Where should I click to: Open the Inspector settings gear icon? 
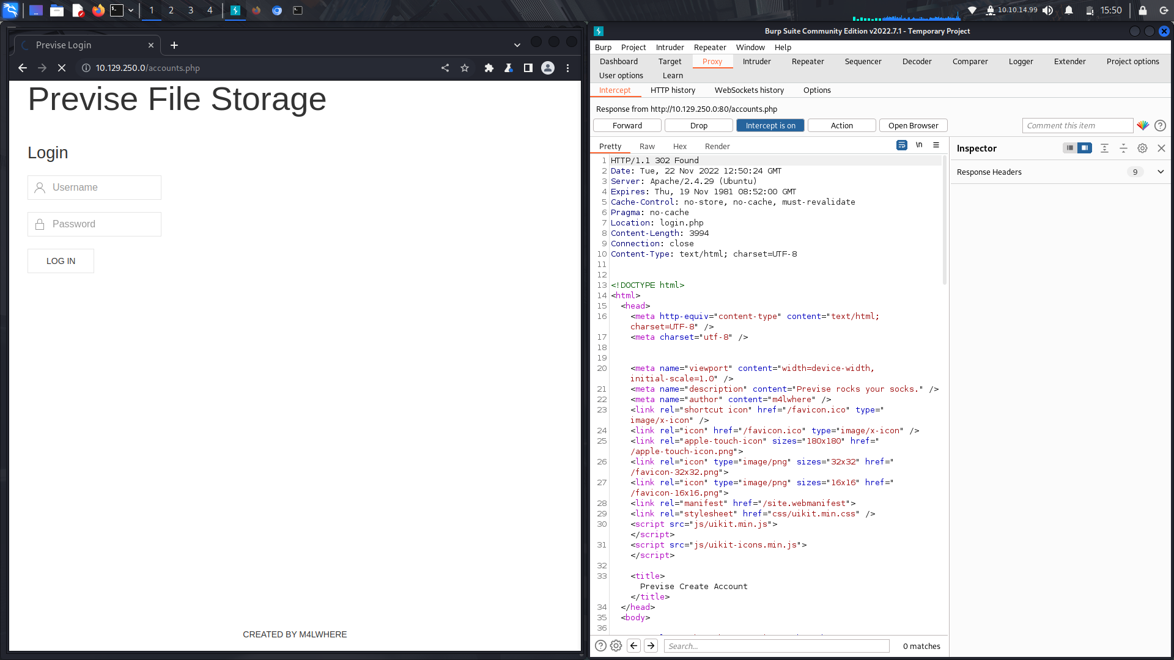tap(1142, 148)
